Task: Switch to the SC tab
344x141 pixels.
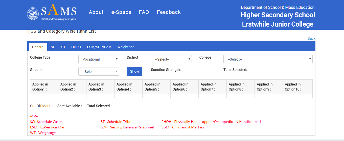Action: [53, 47]
